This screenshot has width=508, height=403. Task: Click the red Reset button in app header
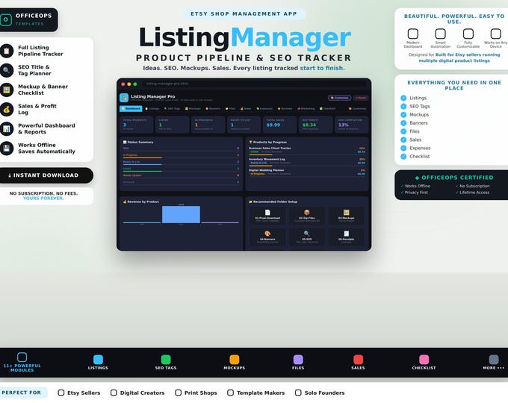[361, 98]
